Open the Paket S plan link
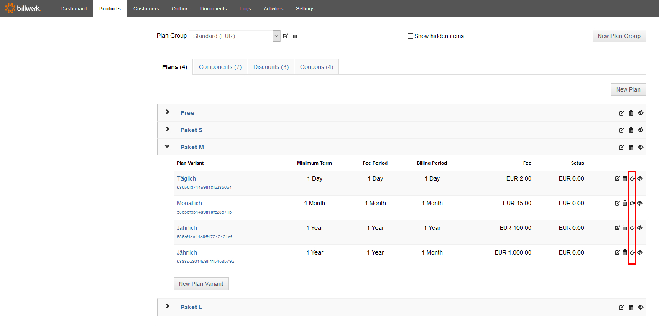 (x=192, y=130)
